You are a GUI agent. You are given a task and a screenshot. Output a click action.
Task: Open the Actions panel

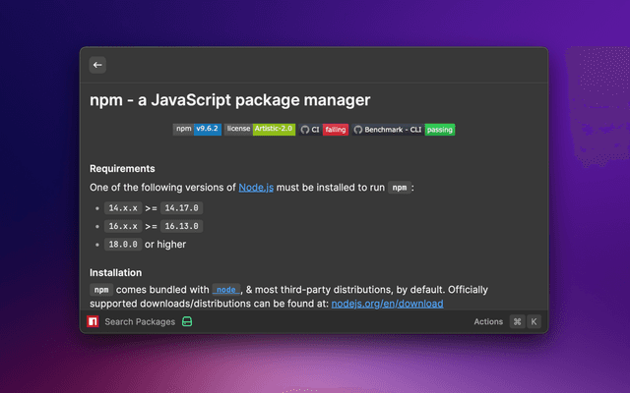(488, 321)
